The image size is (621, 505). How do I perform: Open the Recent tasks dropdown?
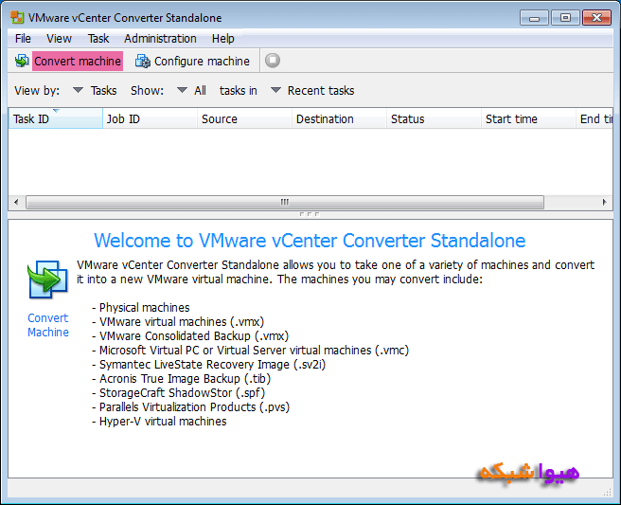pyautogui.click(x=311, y=91)
